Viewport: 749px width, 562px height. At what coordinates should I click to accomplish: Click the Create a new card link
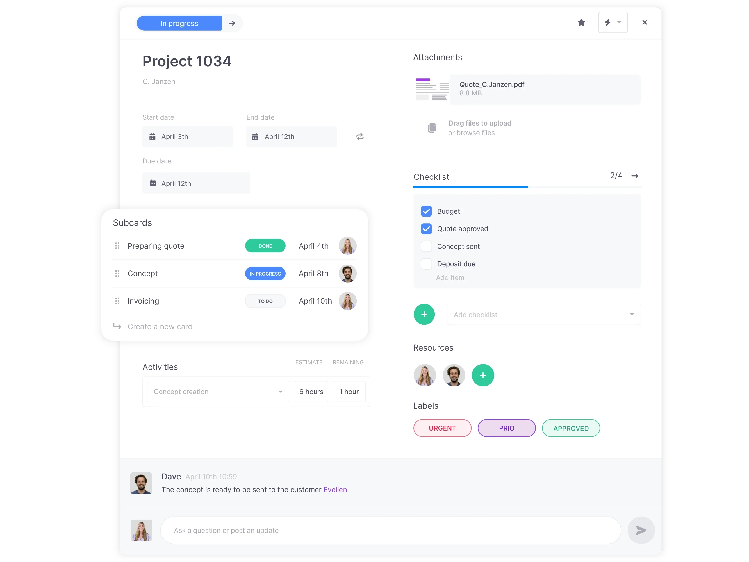click(160, 326)
